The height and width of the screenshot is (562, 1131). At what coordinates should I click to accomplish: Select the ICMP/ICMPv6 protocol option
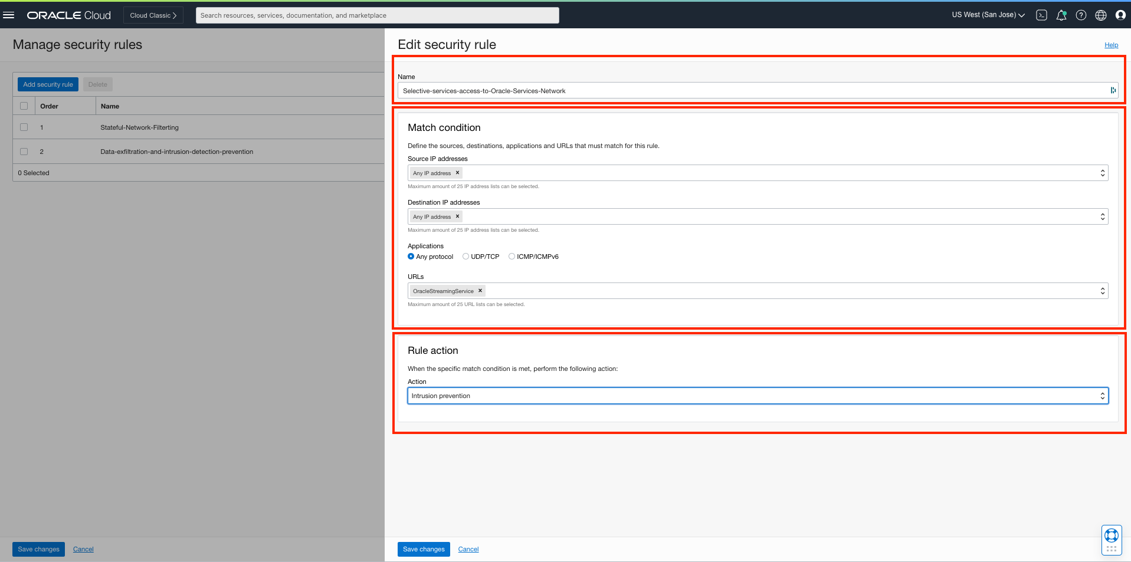pos(512,256)
